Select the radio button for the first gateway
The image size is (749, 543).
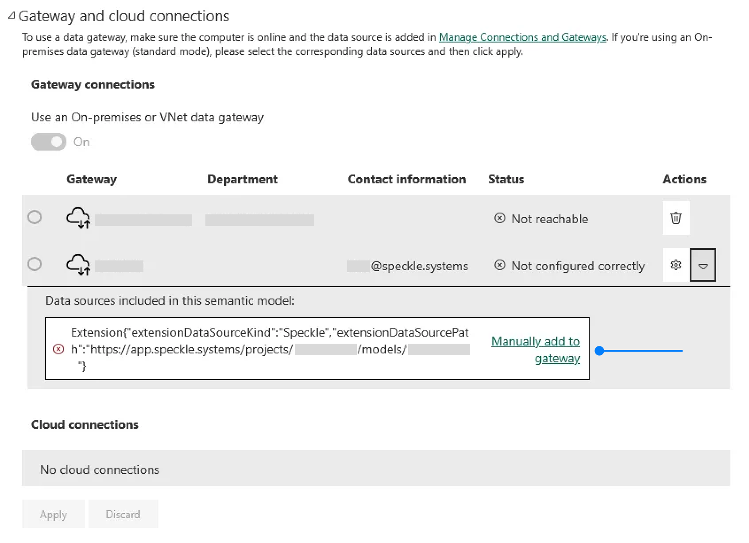[35, 217]
